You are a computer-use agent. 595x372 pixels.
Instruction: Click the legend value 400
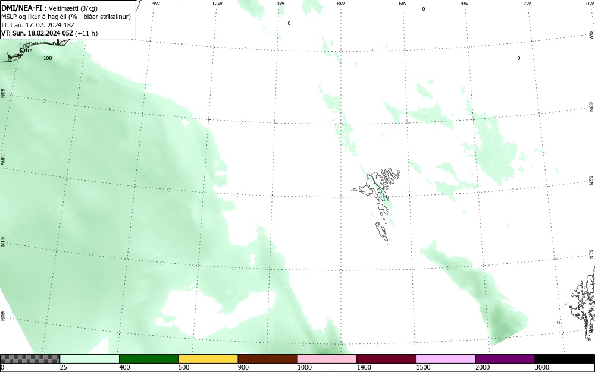(124, 367)
